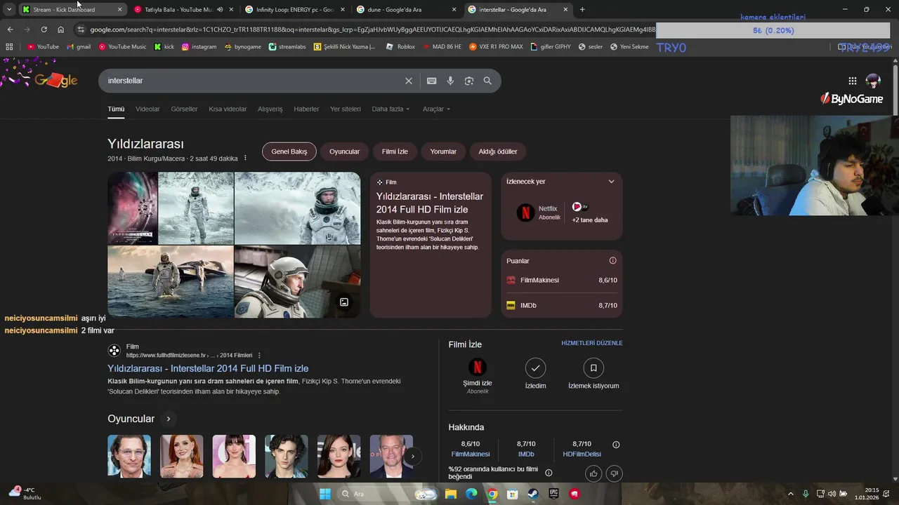Switch to Görseller search tab
Screen dimensions: 899x505
coord(184,109)
